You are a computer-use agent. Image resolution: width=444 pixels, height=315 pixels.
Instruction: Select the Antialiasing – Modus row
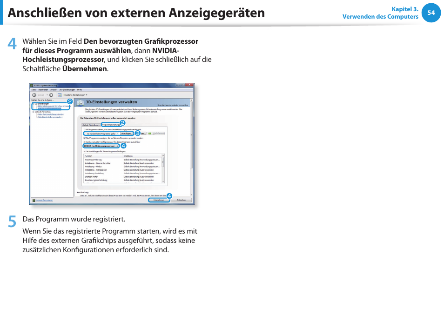(122, 167)
